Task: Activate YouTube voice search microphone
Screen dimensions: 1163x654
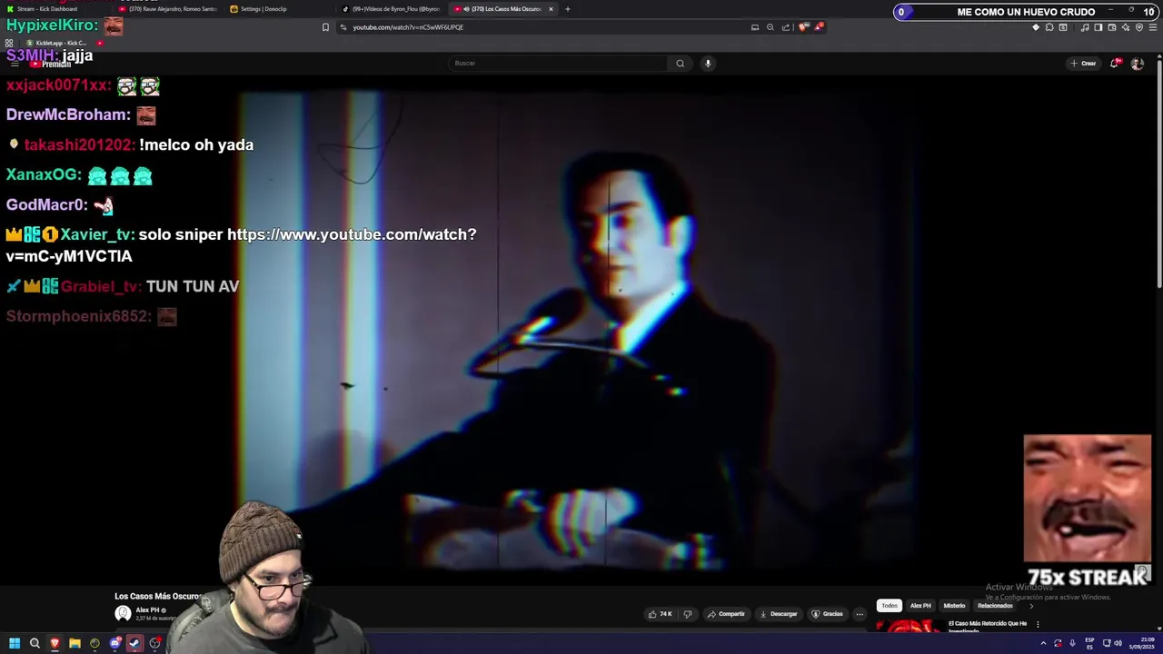Action: [708, 63]
